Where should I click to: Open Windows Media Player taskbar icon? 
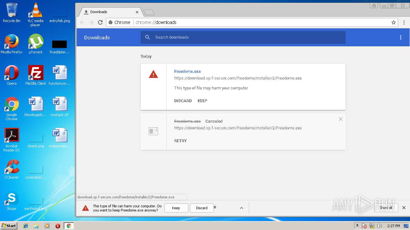point(47,226)
